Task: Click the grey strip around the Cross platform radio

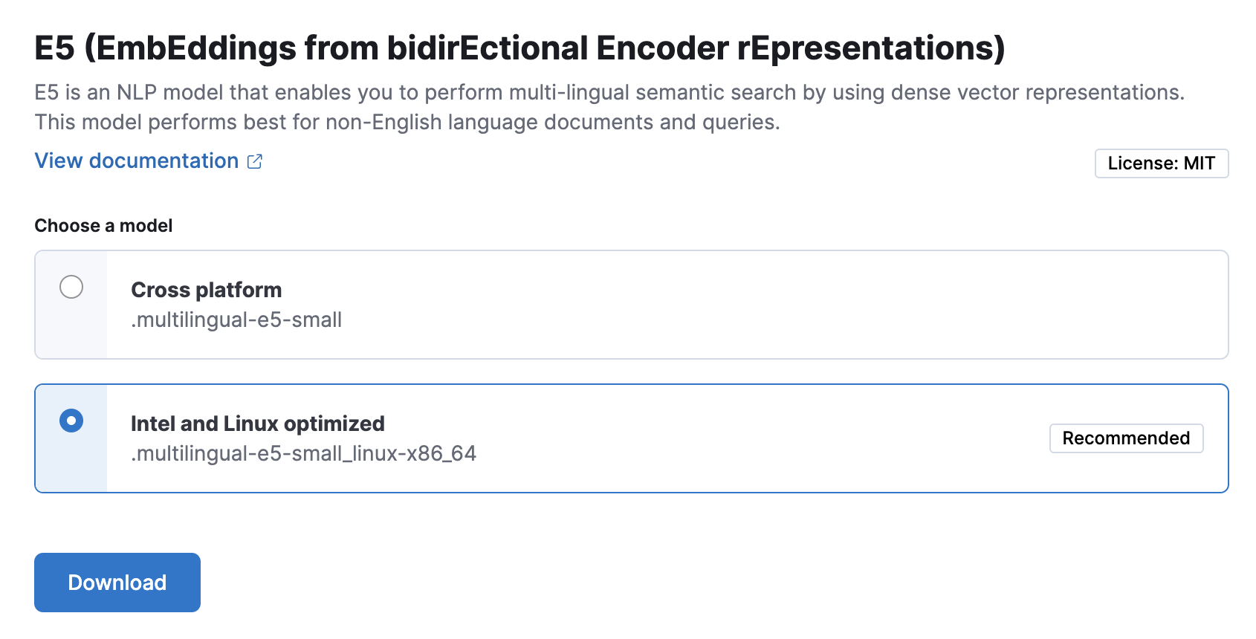Action: (x=71, y=331)
